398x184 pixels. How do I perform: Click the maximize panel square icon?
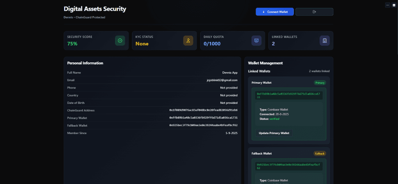click(x=393, y=5)
